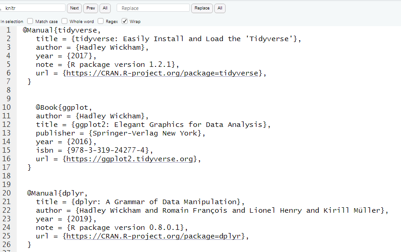The height and width of the screenshot is (252, 401).
Task: Click on the @Manual{tidyverse, line
Action: (61, 30)
